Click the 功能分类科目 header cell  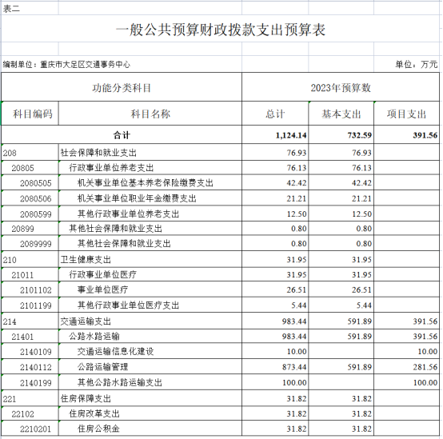coord(122,87)
